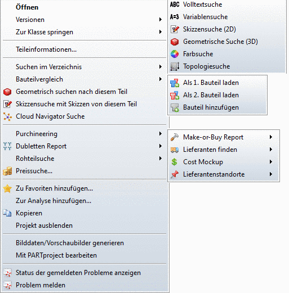Click the gold coins icon for Preissuche
Screen dimensions: 289x293
tap(7, 171)
